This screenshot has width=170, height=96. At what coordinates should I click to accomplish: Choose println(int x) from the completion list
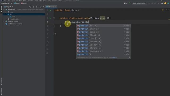click(x=103, y=26)
